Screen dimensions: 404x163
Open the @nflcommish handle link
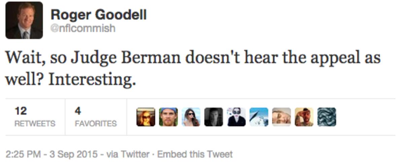pos(82,28)
